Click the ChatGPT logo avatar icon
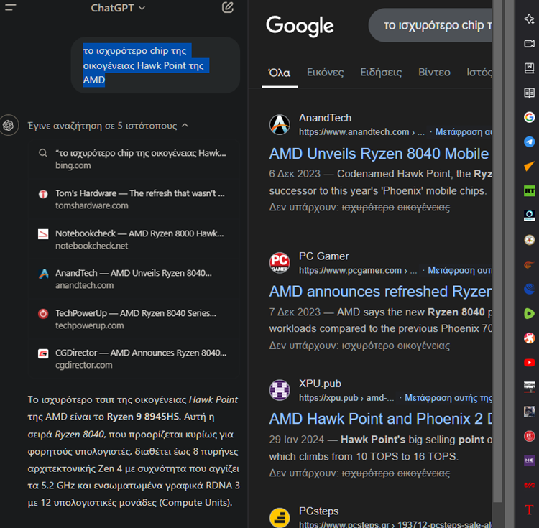This screenshot has height=528, width=539. (x=9, y=125)
